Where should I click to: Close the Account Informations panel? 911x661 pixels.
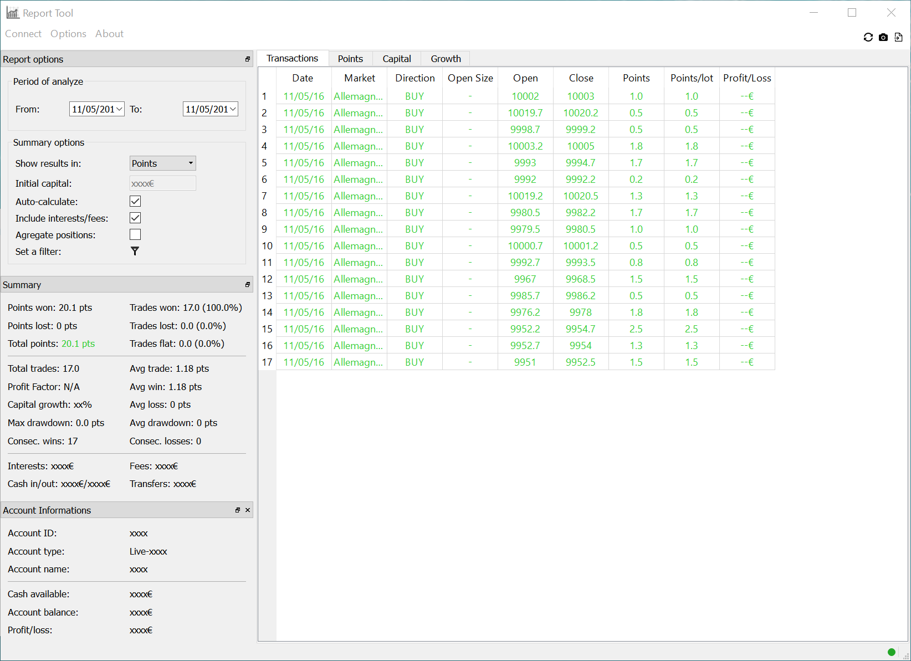click(248, 510)
